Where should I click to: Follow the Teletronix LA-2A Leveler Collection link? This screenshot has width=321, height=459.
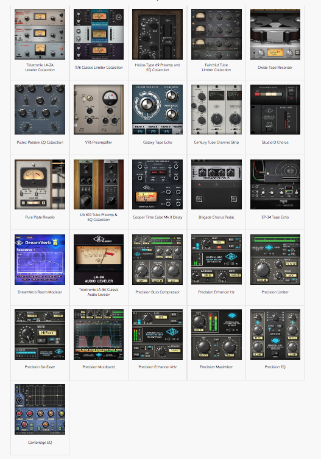point(40,68)
